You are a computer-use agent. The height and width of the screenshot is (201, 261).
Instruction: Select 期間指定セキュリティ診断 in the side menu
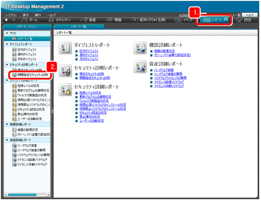30,75
